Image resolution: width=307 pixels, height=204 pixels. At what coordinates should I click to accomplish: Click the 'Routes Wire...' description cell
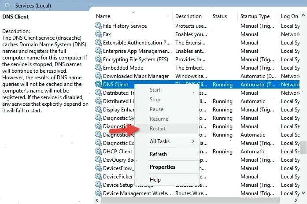(x=191, y=193)
